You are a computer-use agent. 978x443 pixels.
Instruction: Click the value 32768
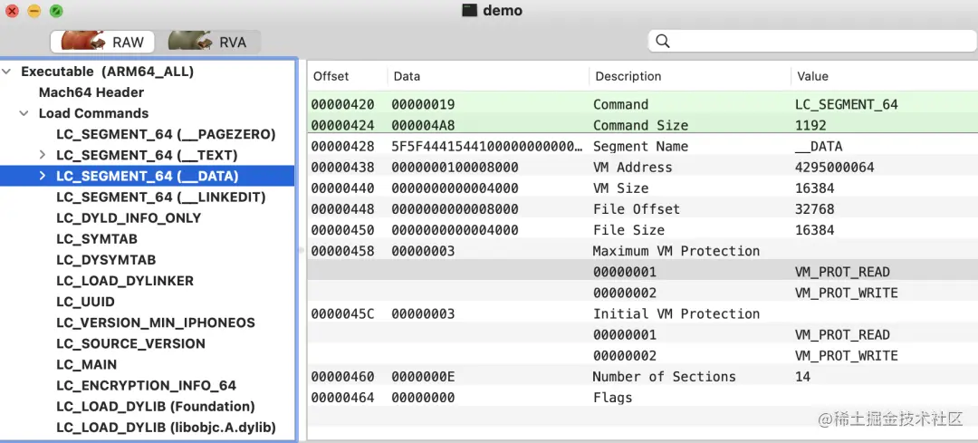coord(815,209)
